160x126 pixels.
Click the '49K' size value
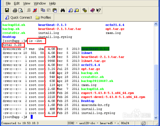[52, 109]
